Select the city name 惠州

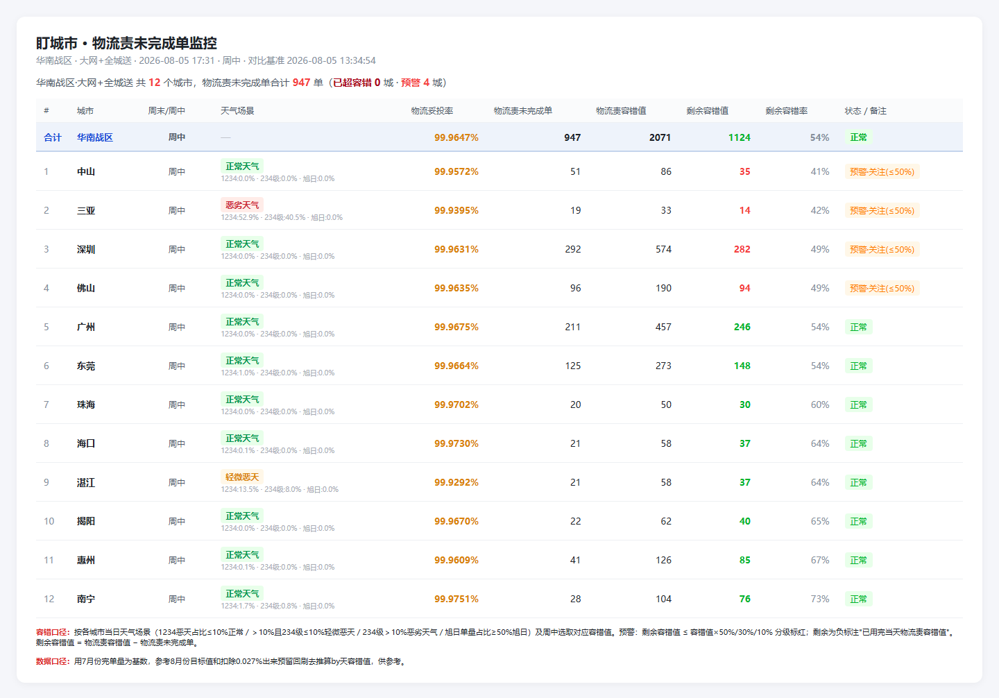tap(86, 560)
